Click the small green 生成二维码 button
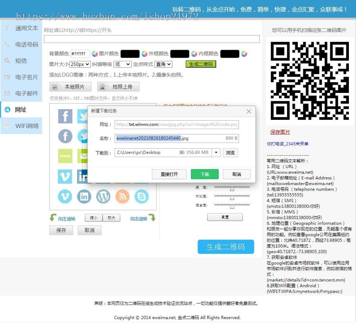Viewport: 356px width, 323px height. click(x=201, y=64)
